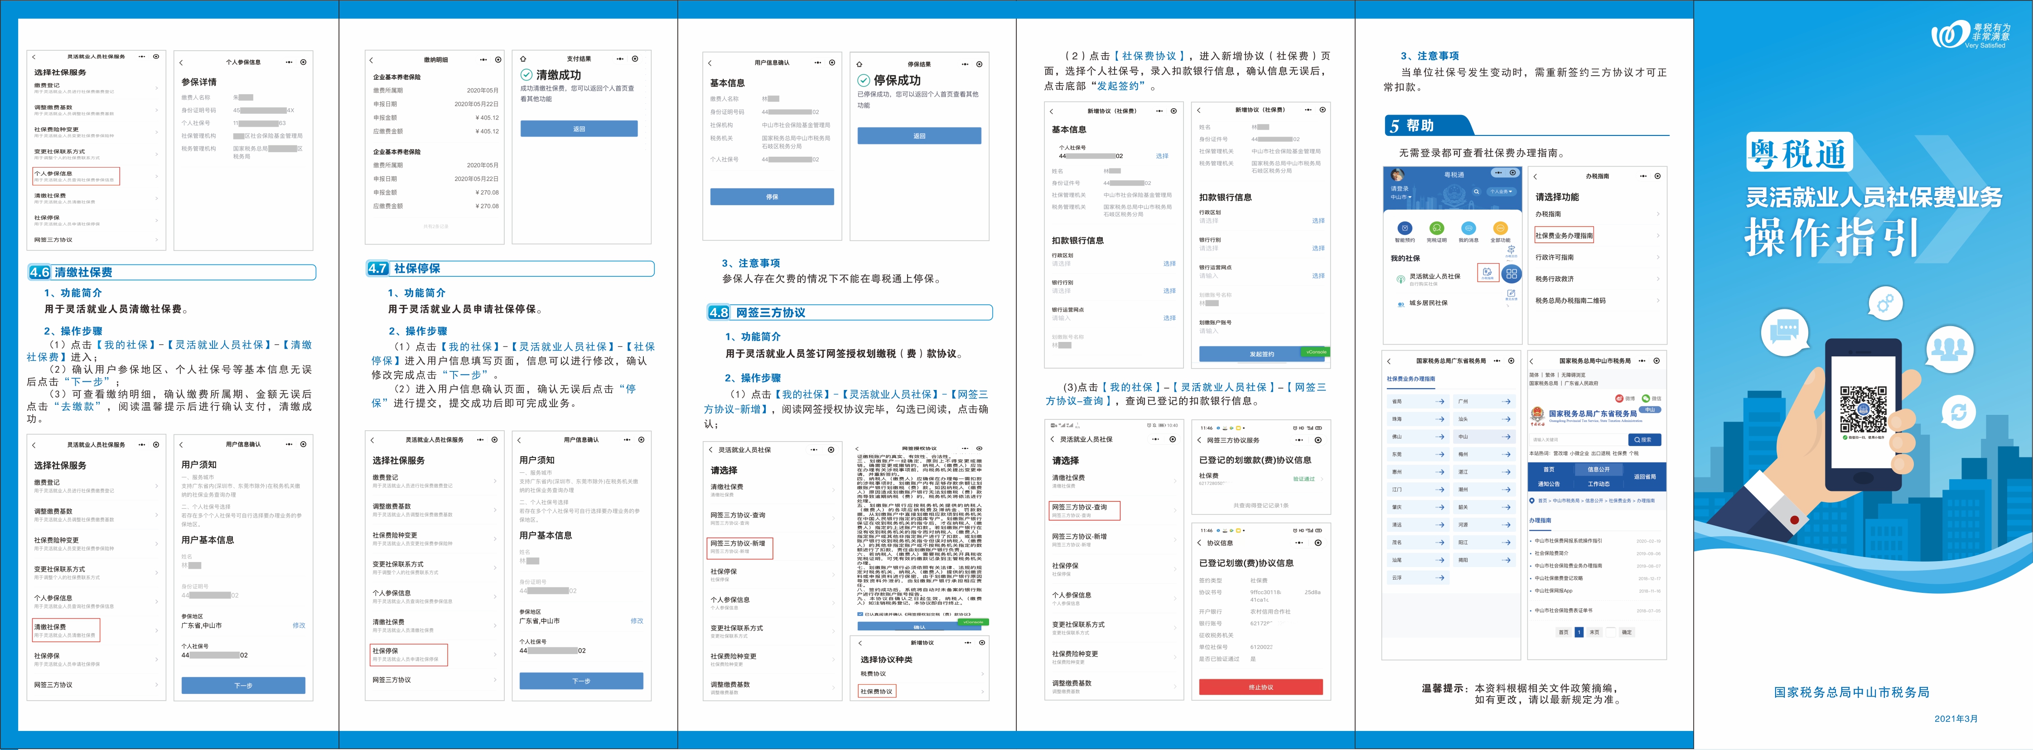Click the user avatar above 请登录
2033x750 pixels.
coord(1398,175)
